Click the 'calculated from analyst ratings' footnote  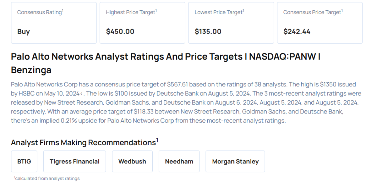pyautogui.click(x=47, y=178)
